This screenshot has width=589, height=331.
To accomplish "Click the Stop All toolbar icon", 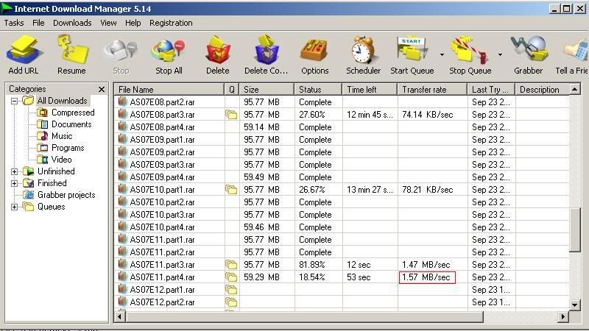I will 168,52.
